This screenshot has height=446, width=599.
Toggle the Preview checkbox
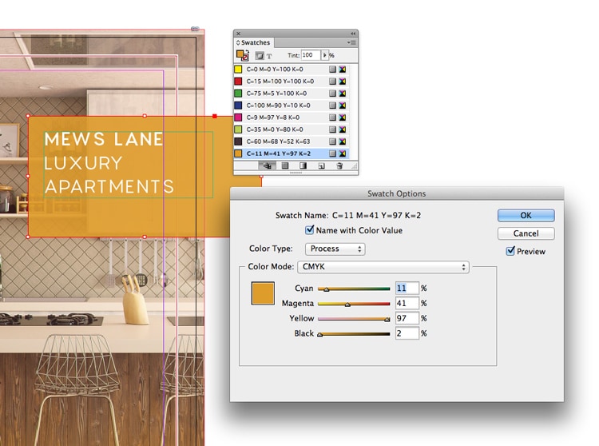click(x=510, y=251)
